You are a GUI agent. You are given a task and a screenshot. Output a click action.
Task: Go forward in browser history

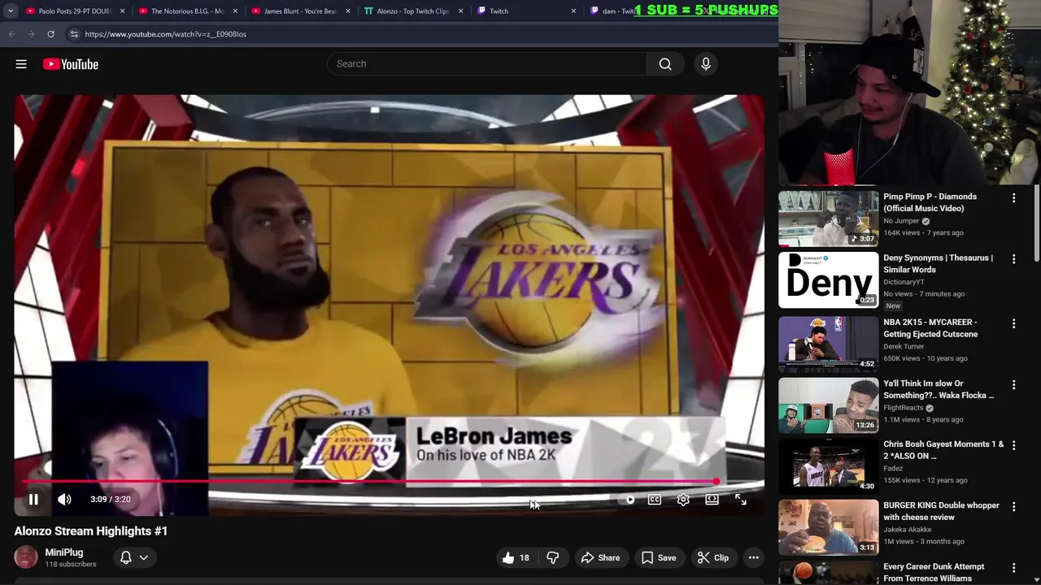click(x=31, y=34)
